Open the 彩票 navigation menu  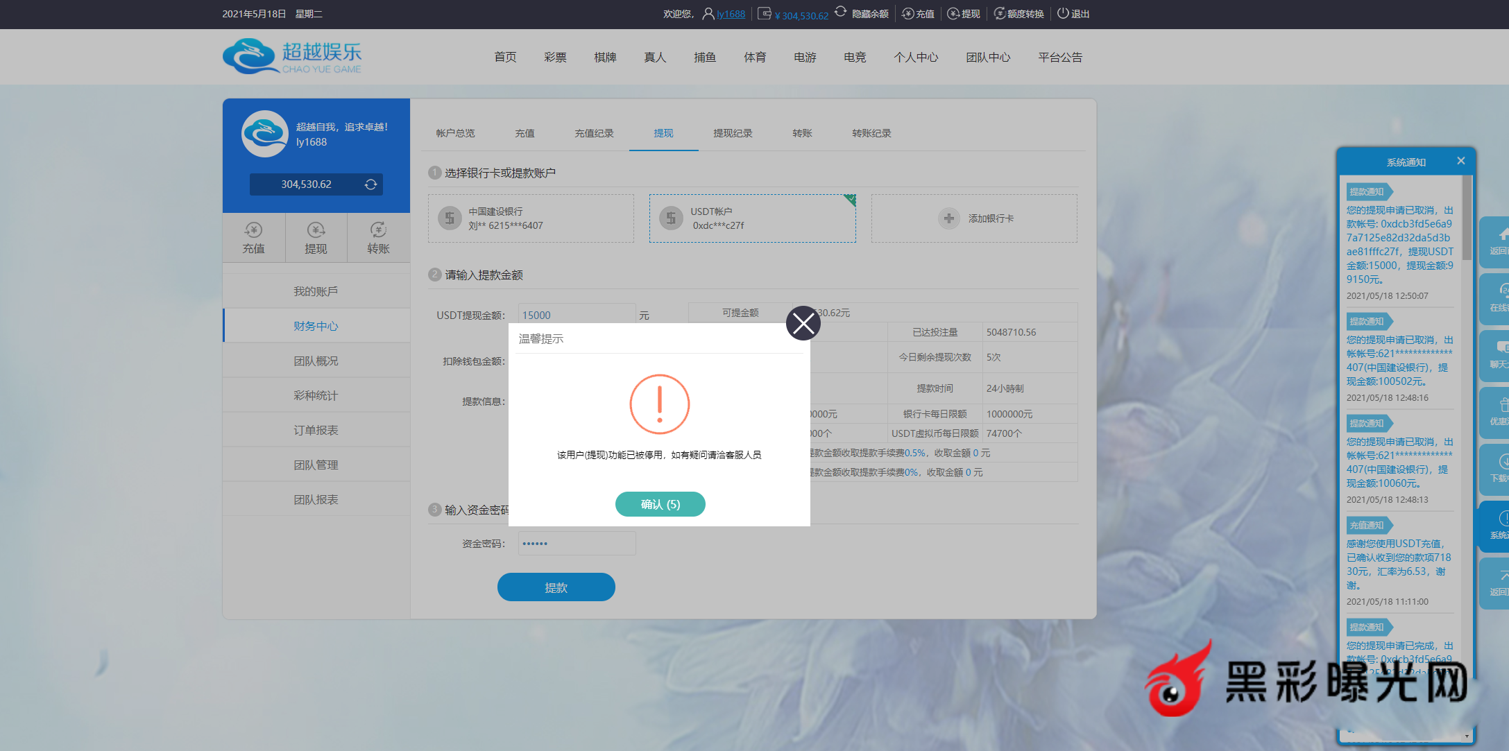[x=555, y=58]
